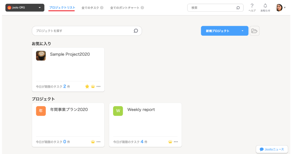Image resolution: width=292 pixels, height=154 pixels.
Task: Click magnifier icon in top search bar
Action: (238, 8)
